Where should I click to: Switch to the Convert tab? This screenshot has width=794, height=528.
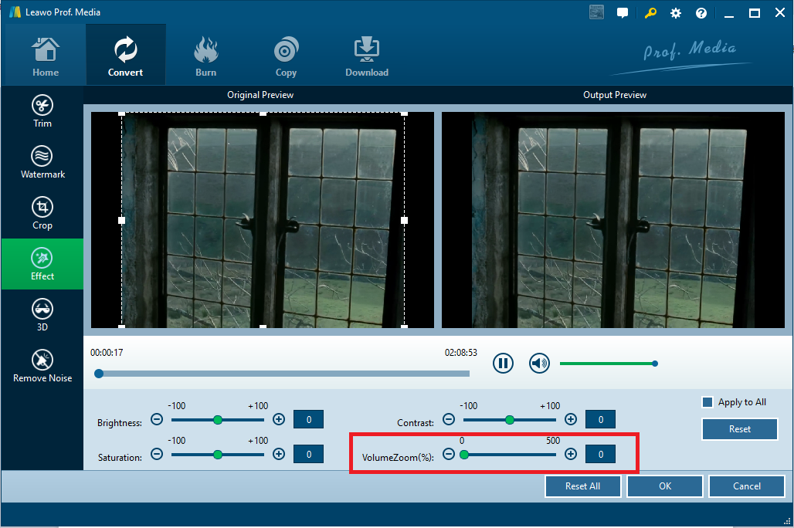click(x=125, y=56)
